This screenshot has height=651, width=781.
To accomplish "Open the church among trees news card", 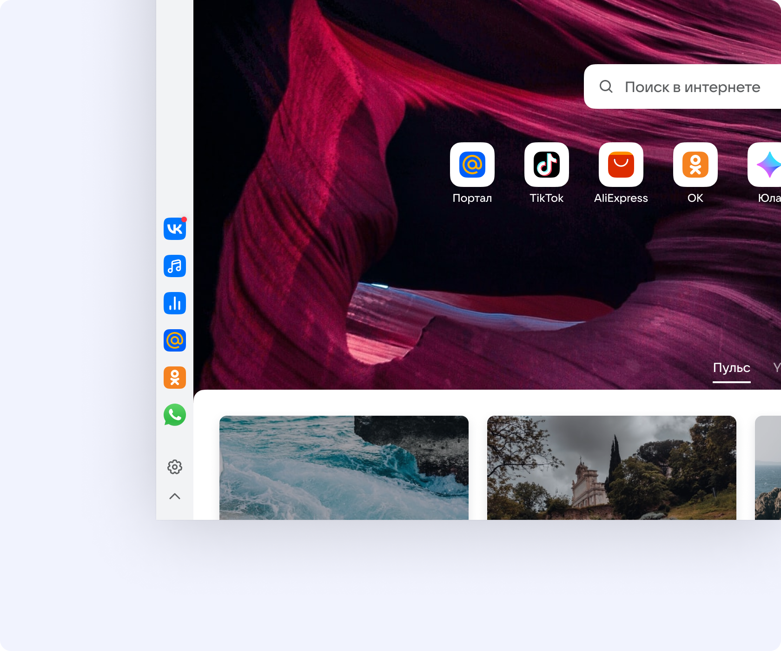I will tap(612, 468).
